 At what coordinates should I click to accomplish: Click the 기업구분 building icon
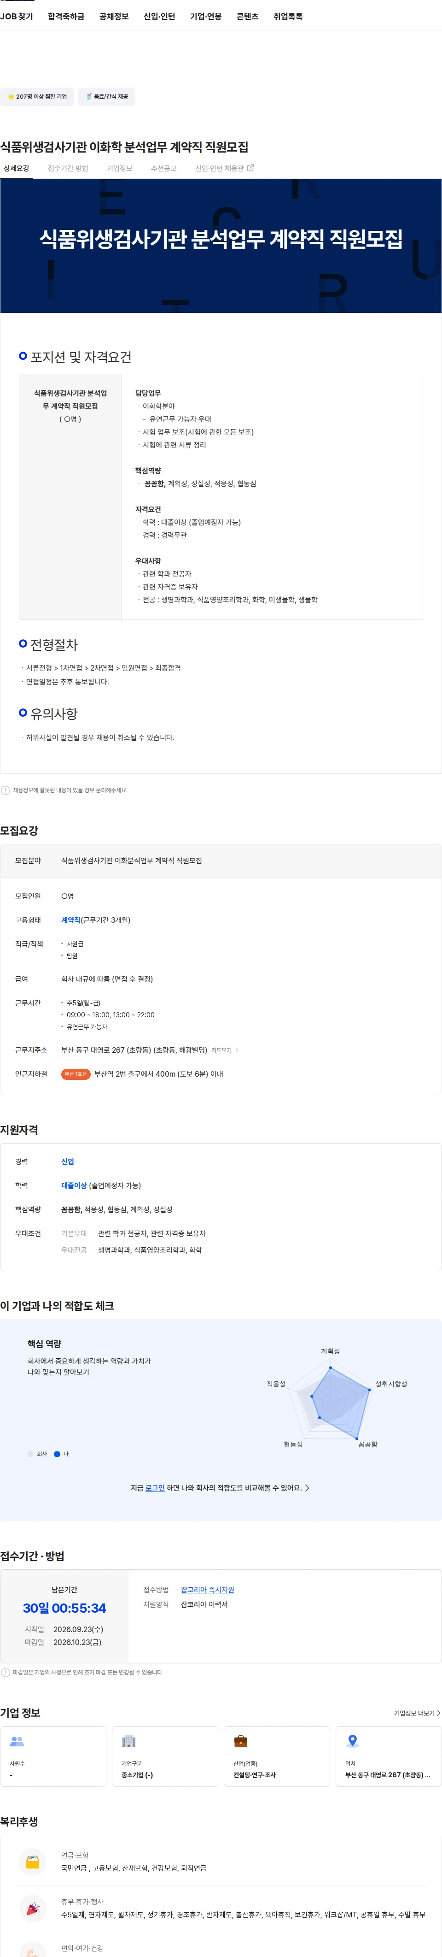point(128,1740)
